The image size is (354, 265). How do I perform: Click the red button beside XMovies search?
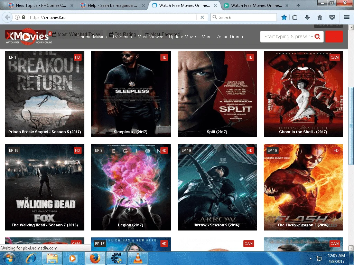334,37
